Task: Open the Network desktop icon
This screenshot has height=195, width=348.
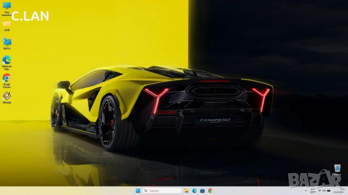Action: click(7, 43)
